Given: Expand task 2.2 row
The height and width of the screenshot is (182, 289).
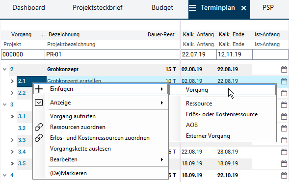Looking at the screenshot, I should tap(12, 93).
